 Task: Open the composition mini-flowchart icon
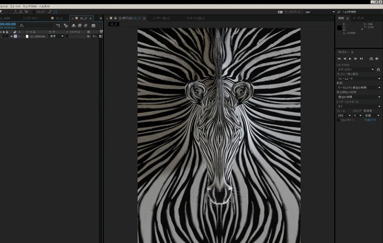(x=58, y=26)
